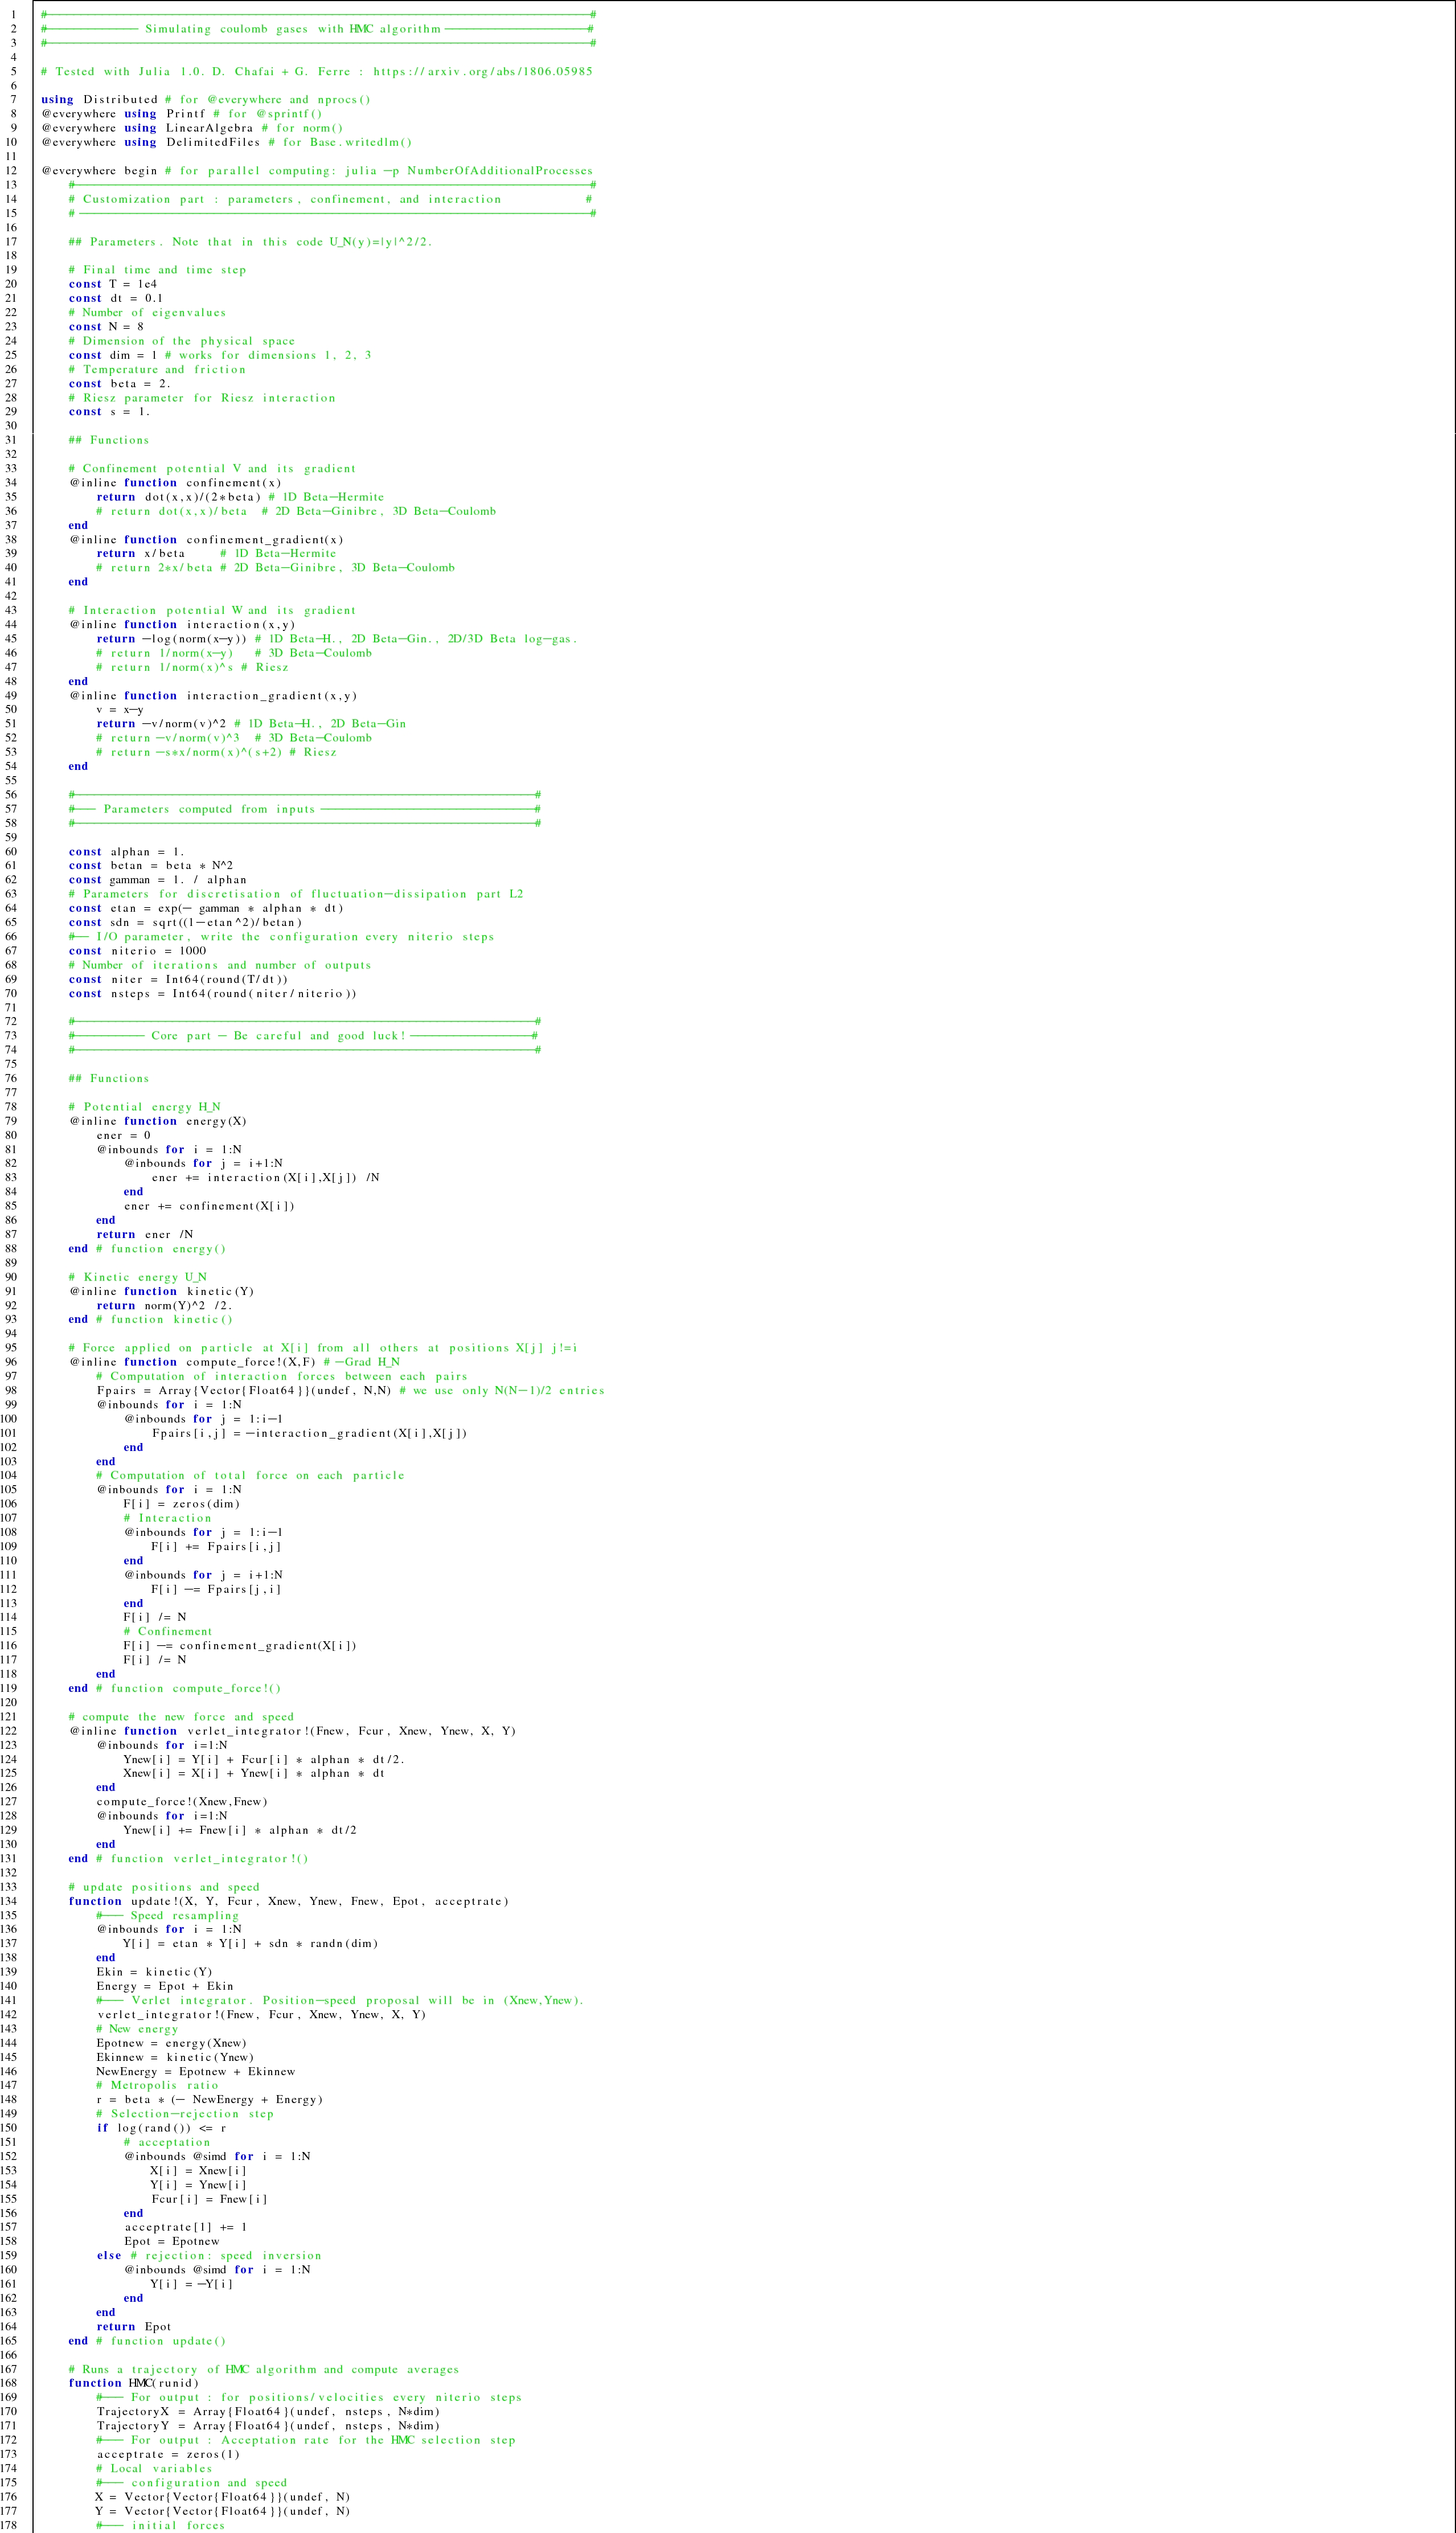This screenshot has width=1456, height=2533.
Task: Click the 'const niterio = 1000' line
Action: tap(137, 951)
